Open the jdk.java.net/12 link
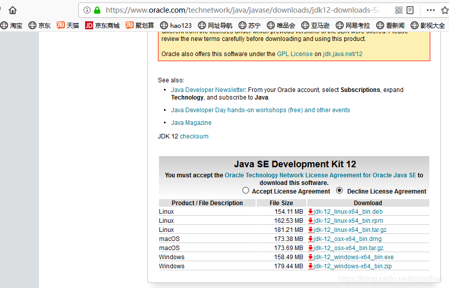 (x=343, y=54)
